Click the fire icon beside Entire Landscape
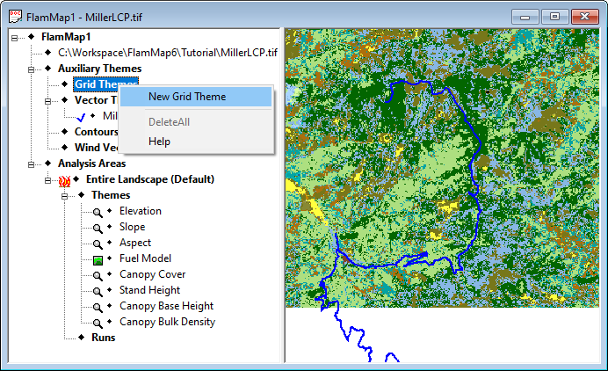This screenshot has height=371, width=608. [x=64, y=181]
